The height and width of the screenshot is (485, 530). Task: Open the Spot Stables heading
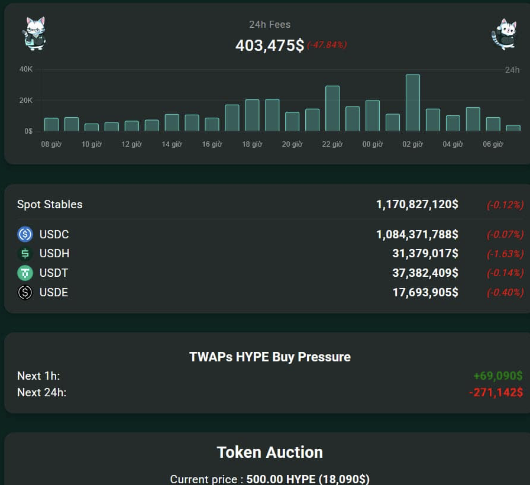[50, 205]
